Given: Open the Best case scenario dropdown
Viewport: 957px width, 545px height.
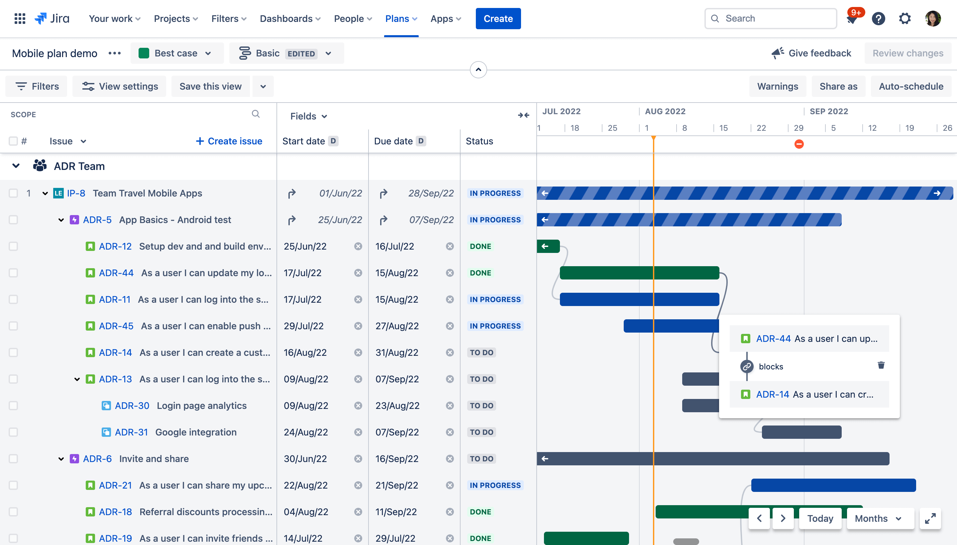Looking at the screenshot, I should (x=175, y=53).
